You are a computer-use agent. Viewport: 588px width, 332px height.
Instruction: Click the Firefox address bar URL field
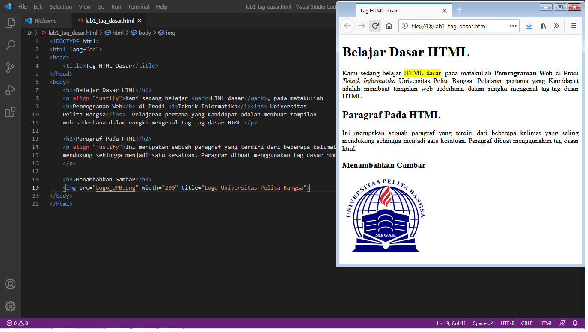tap(458, 26)
